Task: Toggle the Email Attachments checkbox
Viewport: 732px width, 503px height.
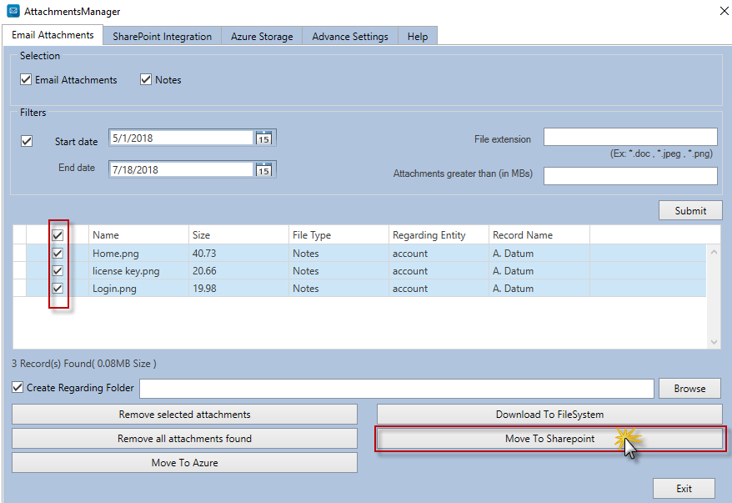Action: click(26, 80)
